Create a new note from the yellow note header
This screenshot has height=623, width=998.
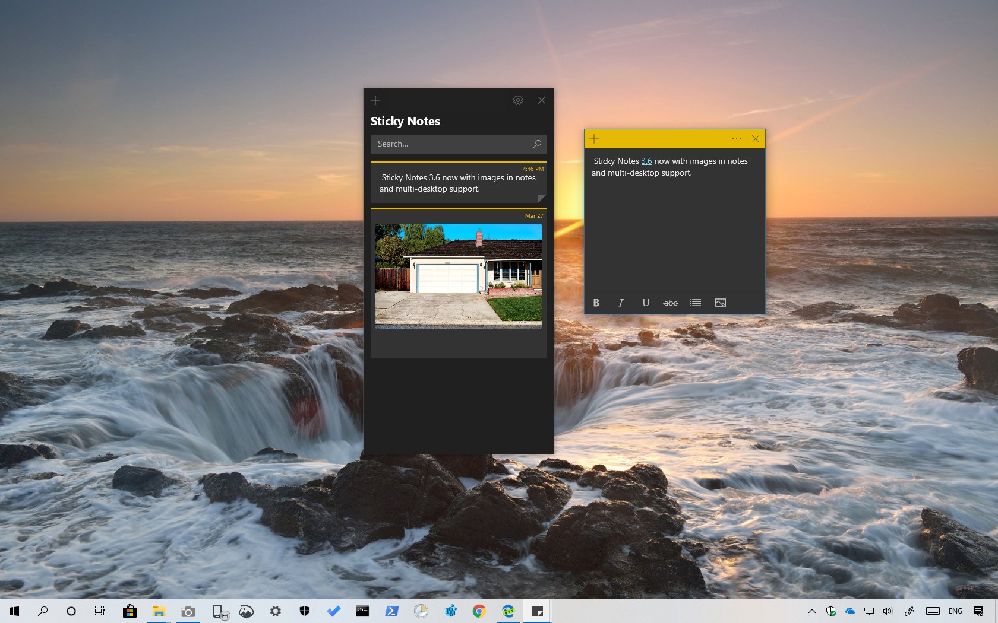pyautogui.click(x=594, y=139)
